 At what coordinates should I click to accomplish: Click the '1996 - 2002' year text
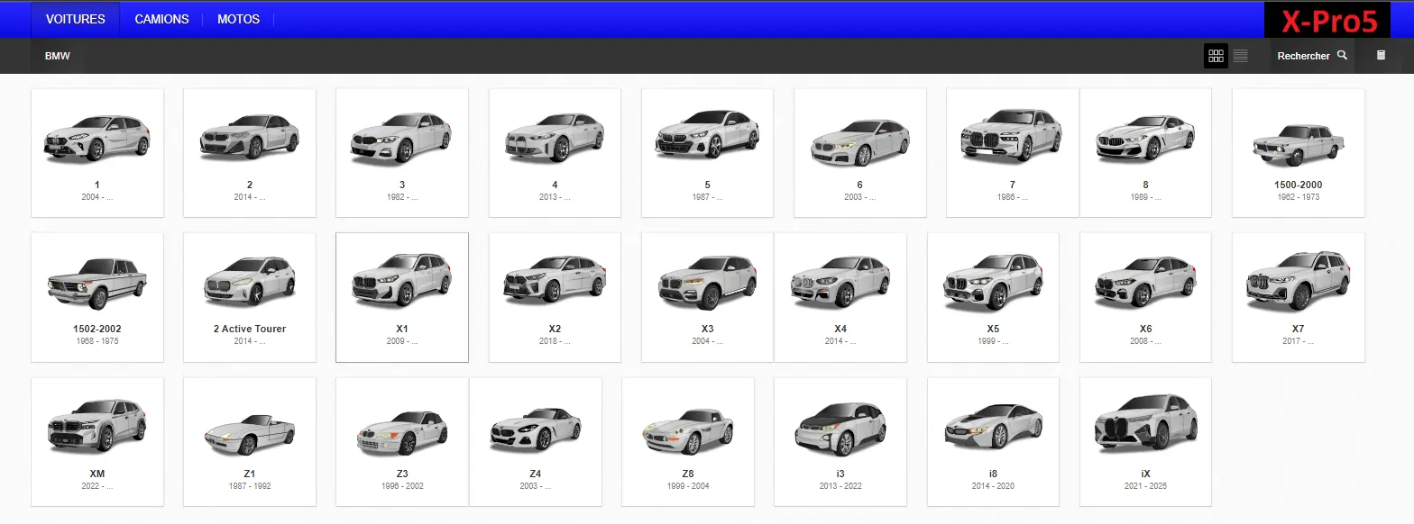(402, 486)
